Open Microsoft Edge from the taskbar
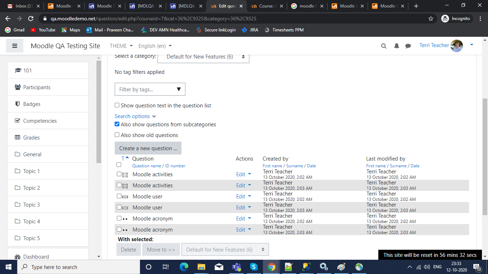Viewport: 488px width, 274px height. (184, 267)
